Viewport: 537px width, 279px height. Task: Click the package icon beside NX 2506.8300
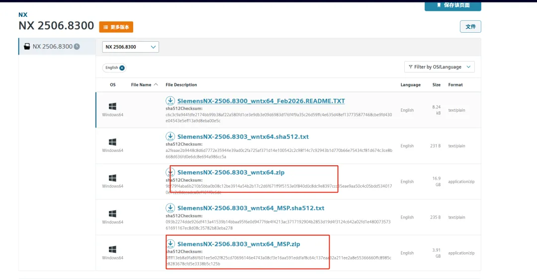[x=27, y=47]
